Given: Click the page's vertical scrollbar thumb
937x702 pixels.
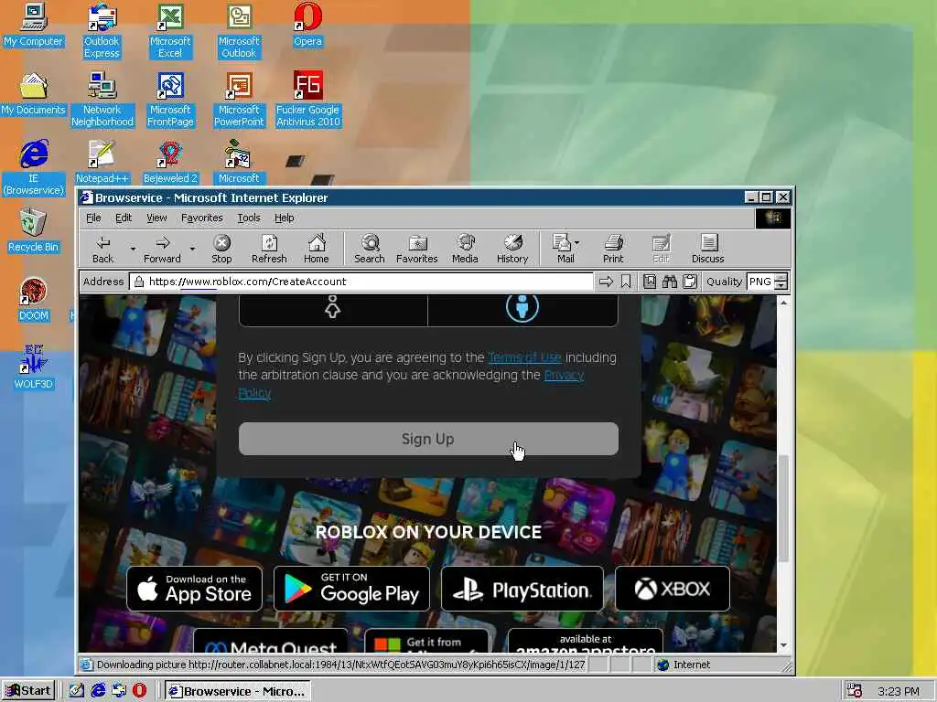Looking at the screenshot, I should [x=783, y=508].
